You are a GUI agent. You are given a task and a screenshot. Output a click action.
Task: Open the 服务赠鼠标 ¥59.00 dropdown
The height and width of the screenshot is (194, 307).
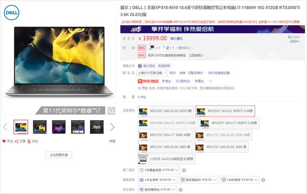click(198, 180)
